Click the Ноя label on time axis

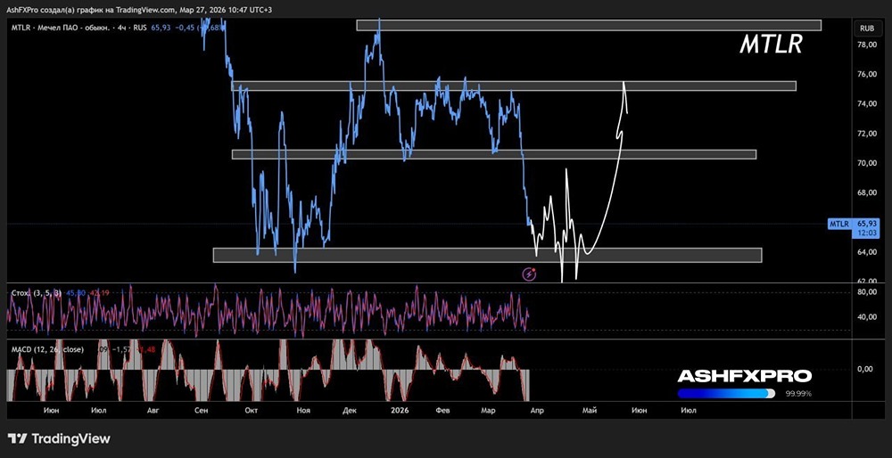tap(302, 410)
